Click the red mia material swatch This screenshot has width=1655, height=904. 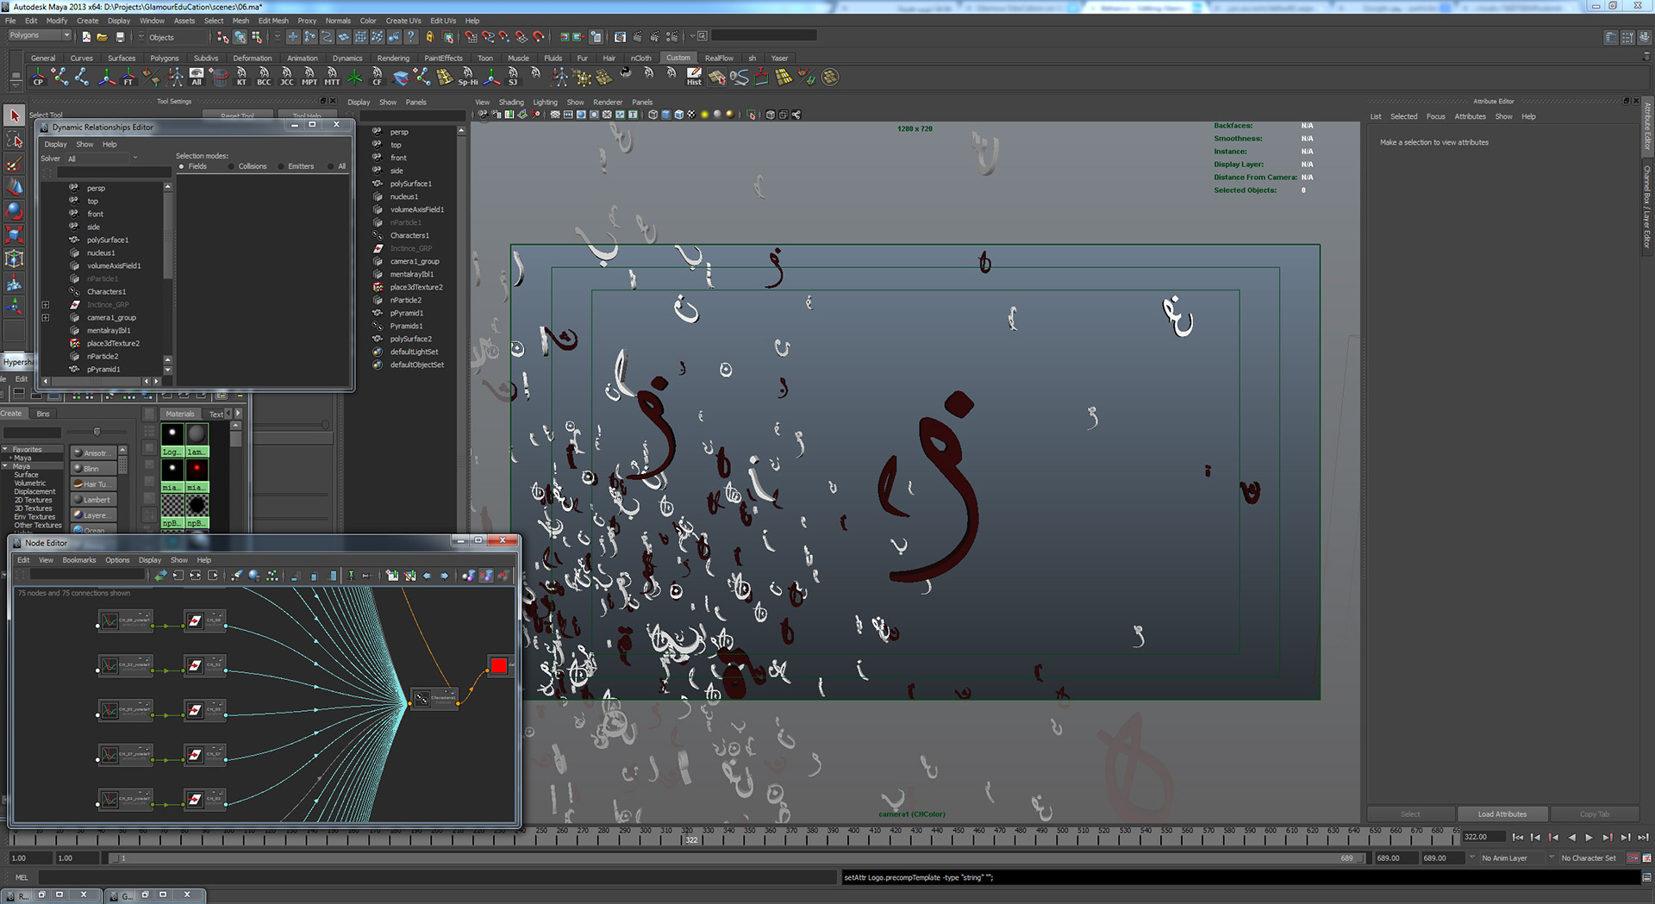197,469
